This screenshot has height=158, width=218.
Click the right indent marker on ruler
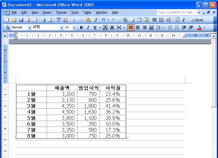(x=184, y=36)
